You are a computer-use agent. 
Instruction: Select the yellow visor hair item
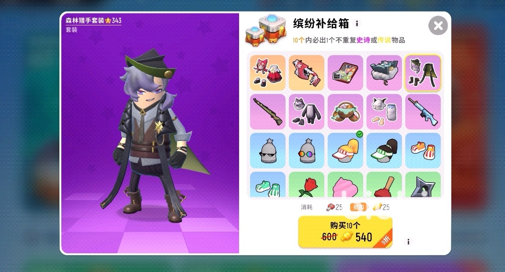coord(345,151)
